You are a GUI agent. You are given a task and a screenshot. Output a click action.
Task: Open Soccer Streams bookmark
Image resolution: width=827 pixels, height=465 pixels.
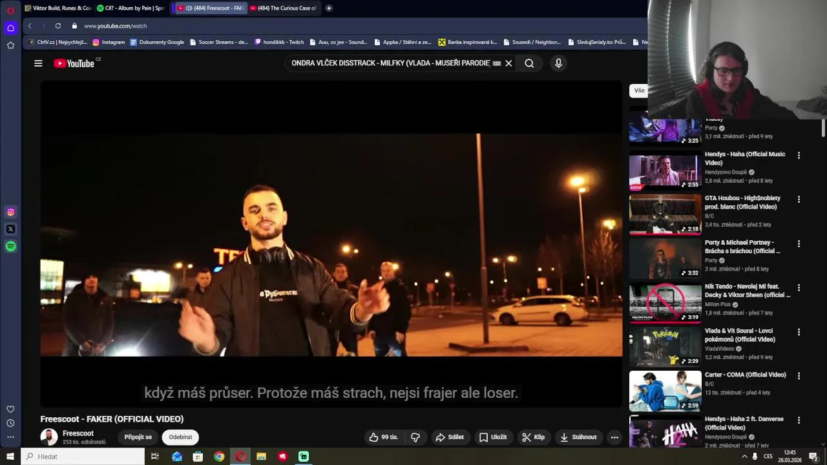(218, 42)
